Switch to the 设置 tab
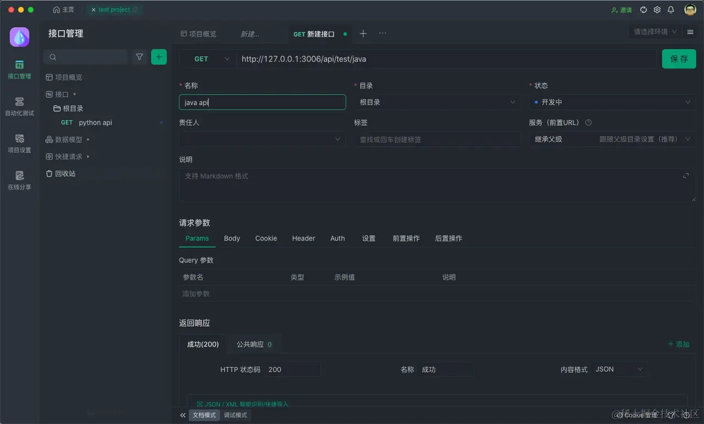The image size is (704, 424). [369, 238]
